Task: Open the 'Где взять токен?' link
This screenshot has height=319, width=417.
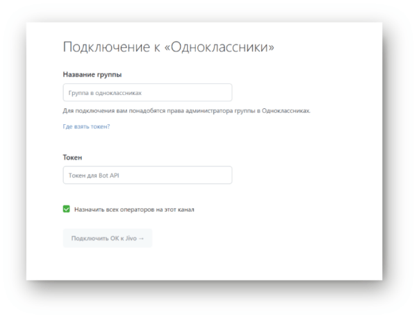Action: click(86, 126)
